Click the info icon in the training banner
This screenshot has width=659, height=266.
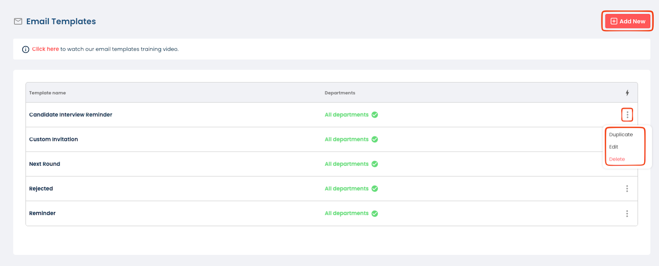pyautogui.click(x=26, y=49)
